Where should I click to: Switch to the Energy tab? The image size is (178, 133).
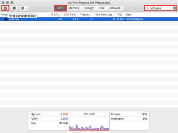click(89, 8)
